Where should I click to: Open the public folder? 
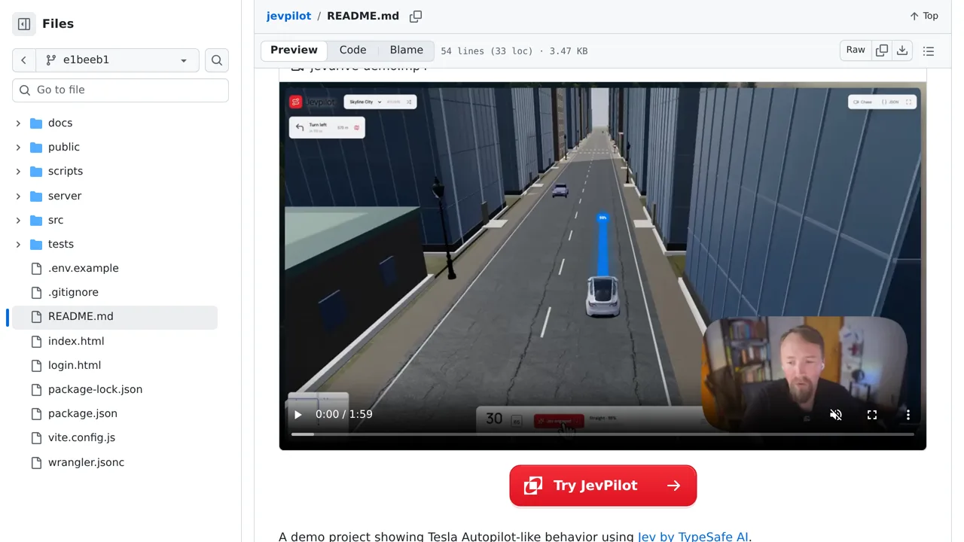point(64,147)
